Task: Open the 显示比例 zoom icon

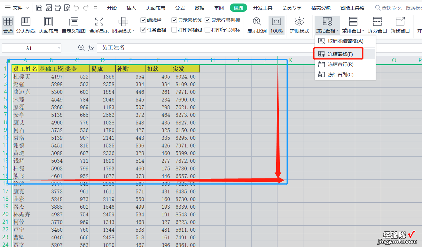Action: 257,25
